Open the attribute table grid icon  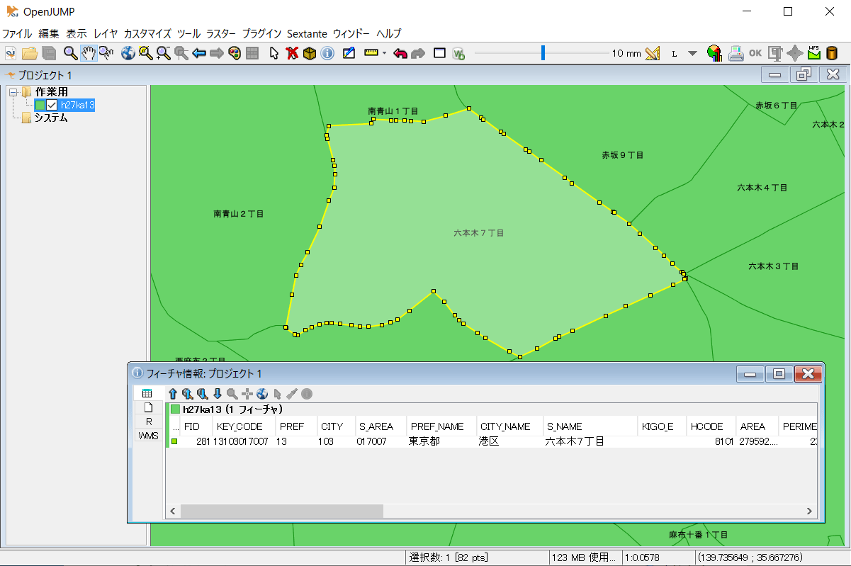tap(252, 53)
